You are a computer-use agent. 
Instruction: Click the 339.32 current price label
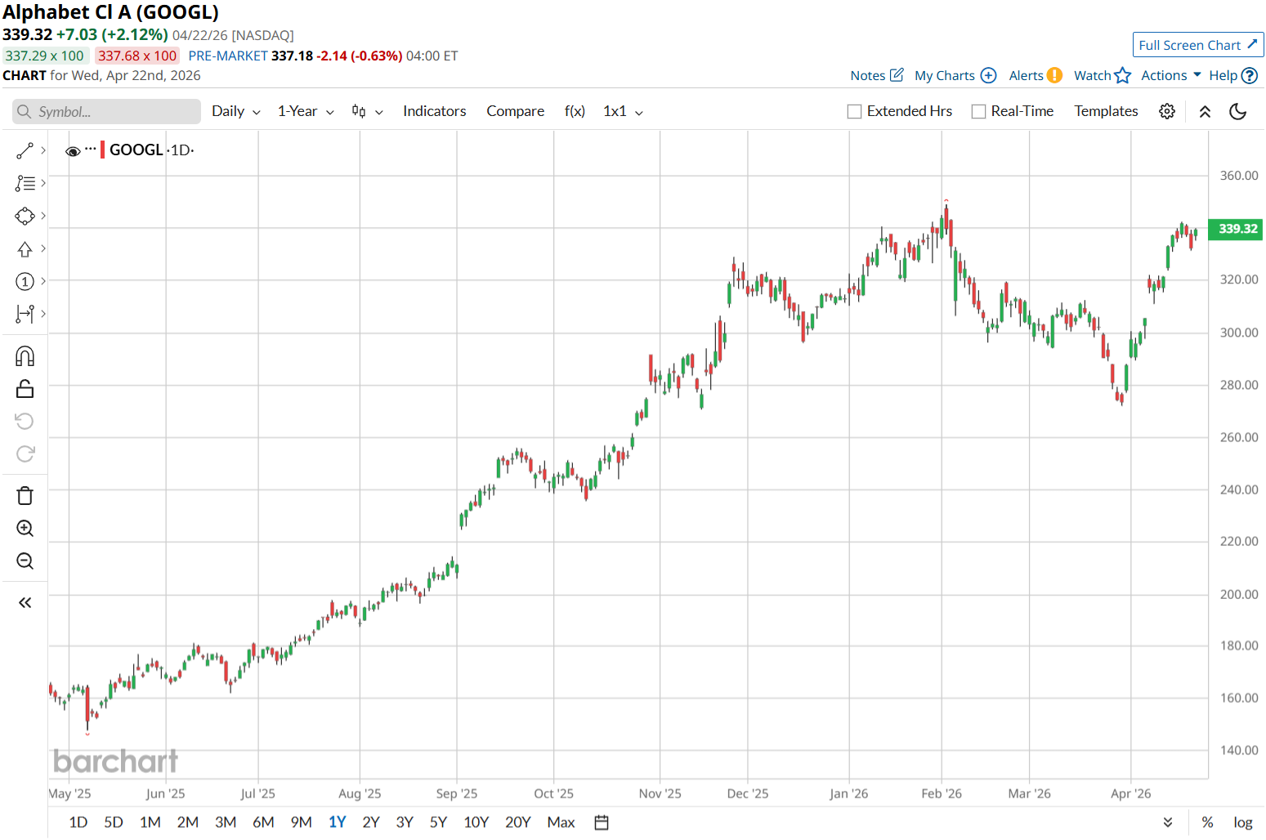tap(1237, 229)
